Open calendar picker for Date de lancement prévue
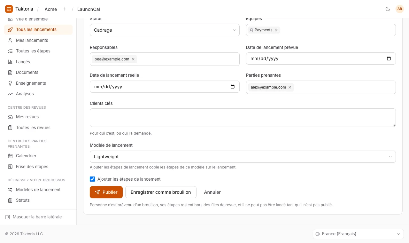This screenshot has width=409, height=243. (389, 59)
